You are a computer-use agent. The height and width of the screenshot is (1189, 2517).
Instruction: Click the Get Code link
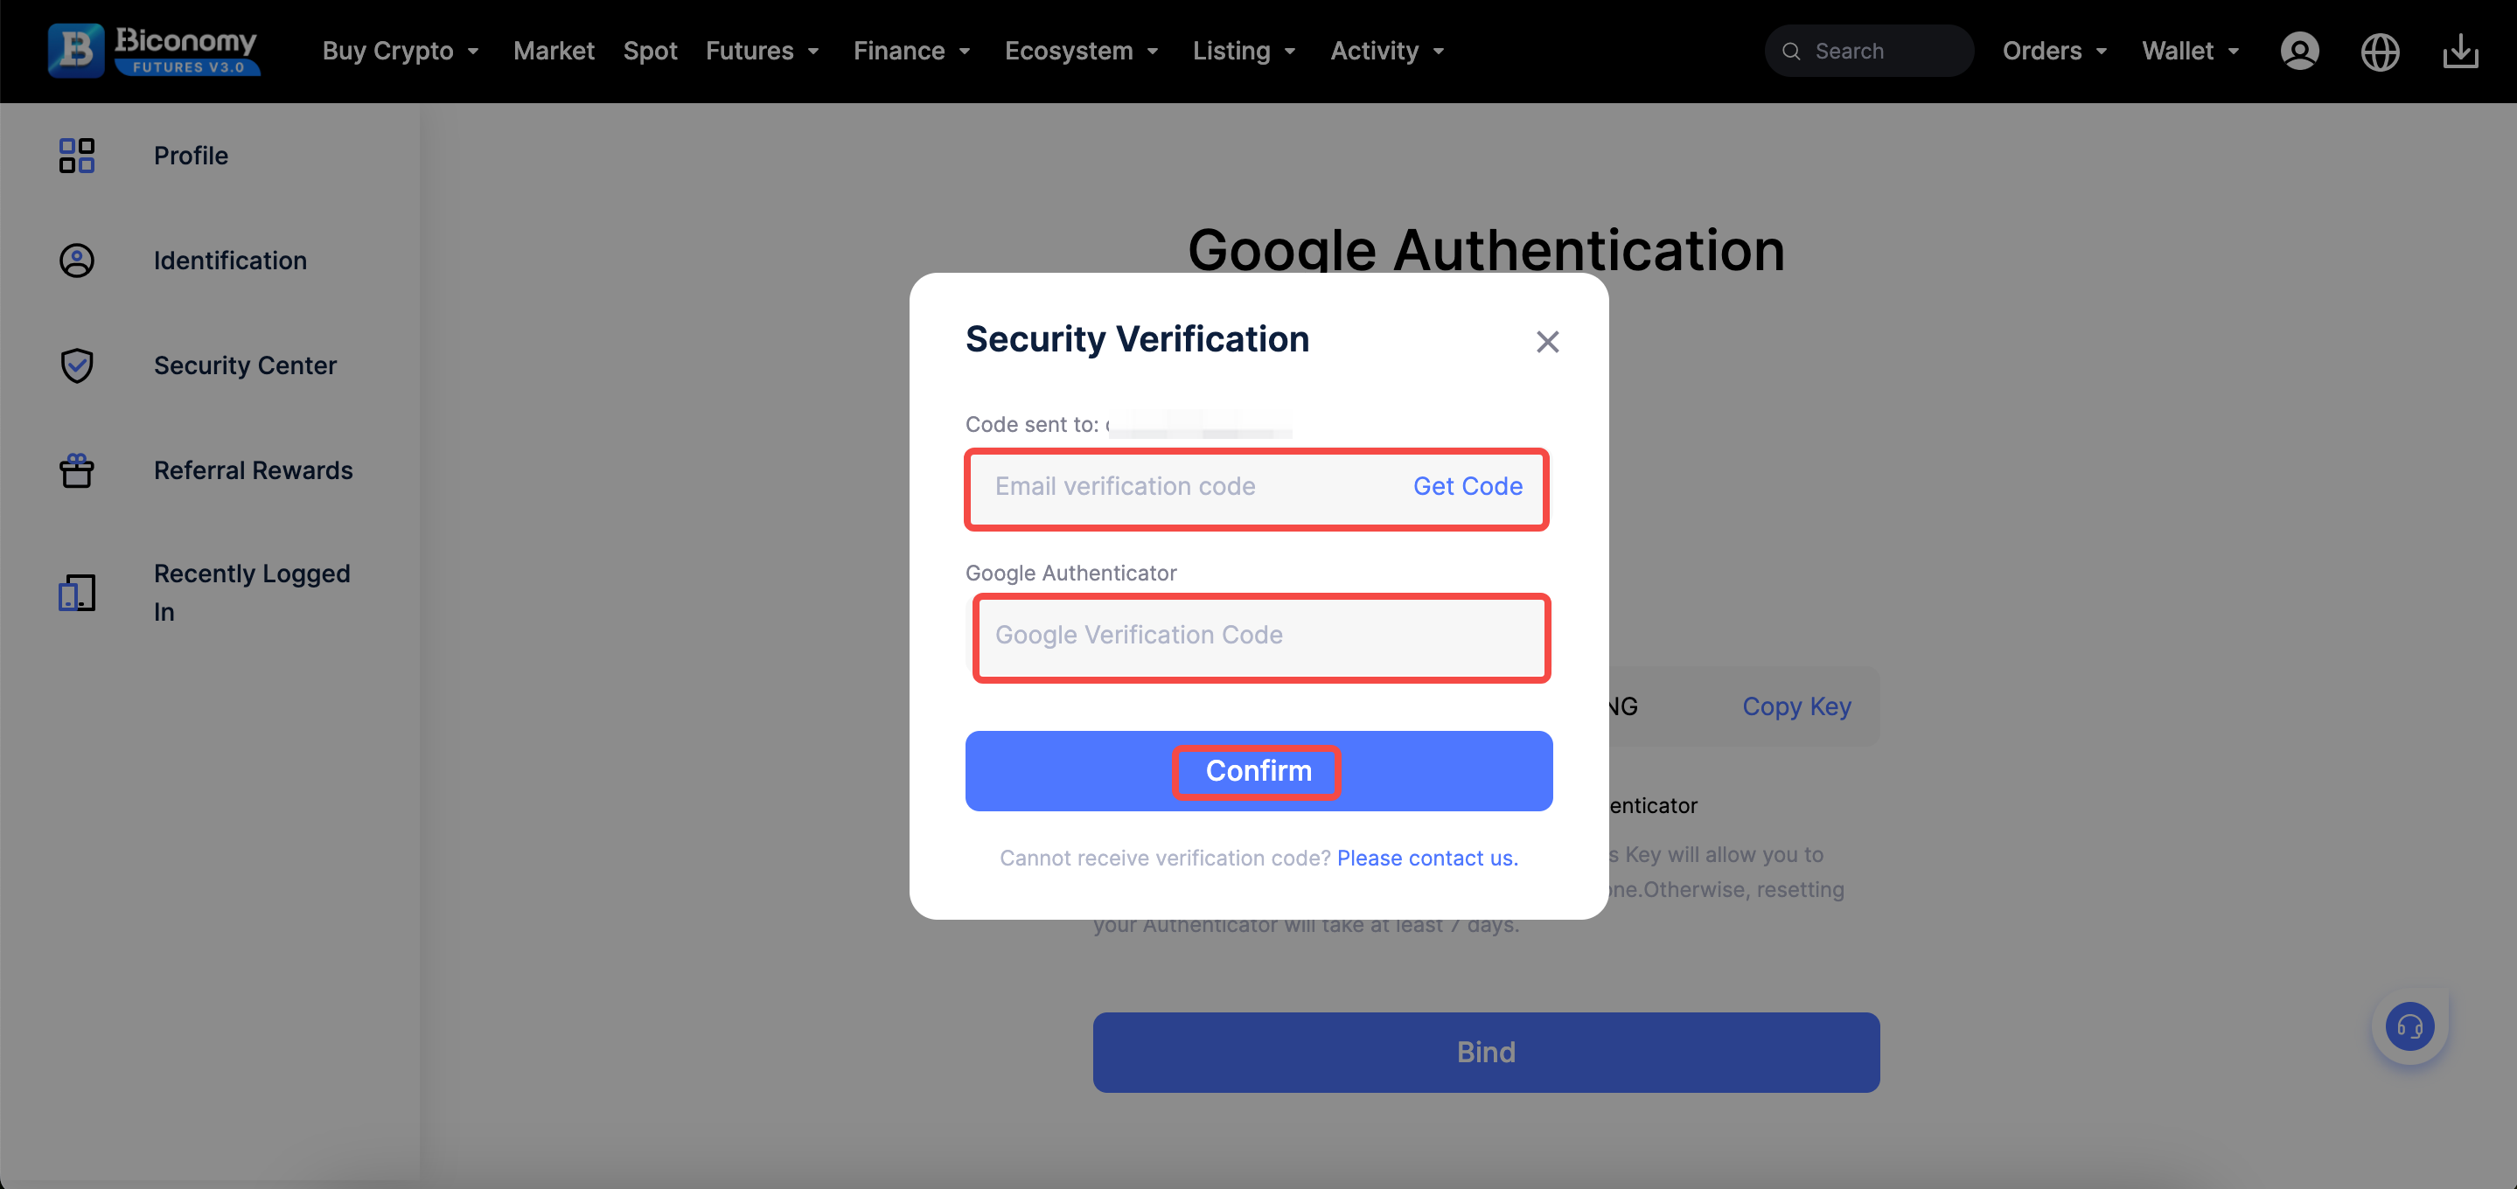point(1467,487)
